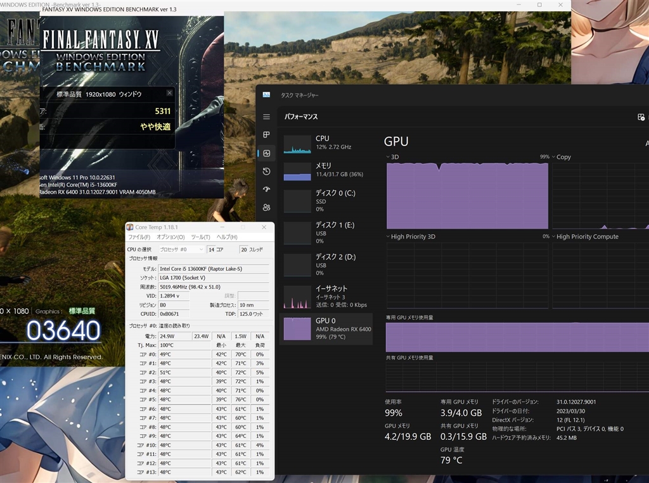Close the Core Temp window
Image resolution: width=649 pixels, height=483 pixels.
coord(264,227)
